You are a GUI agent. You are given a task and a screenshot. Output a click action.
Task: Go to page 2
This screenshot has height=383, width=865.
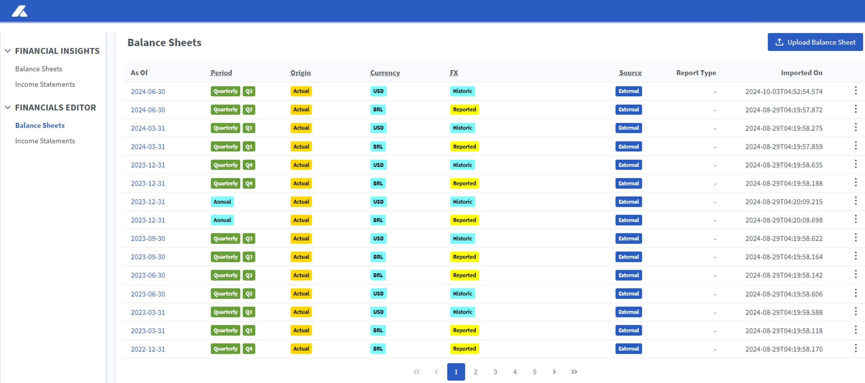click(476, 372)
